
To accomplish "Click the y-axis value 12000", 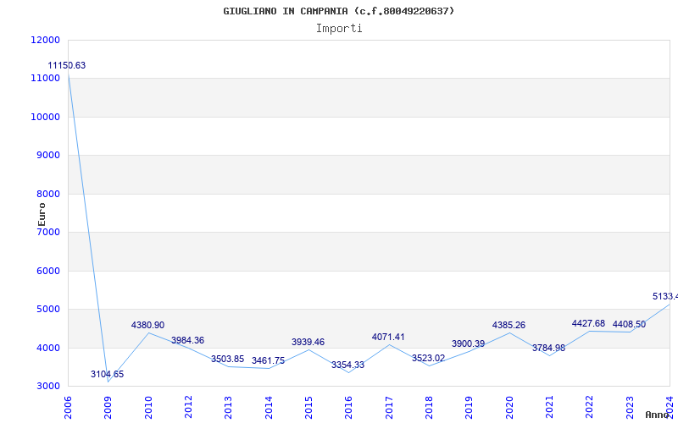I will pyautogui.click(x=46, y=40).
